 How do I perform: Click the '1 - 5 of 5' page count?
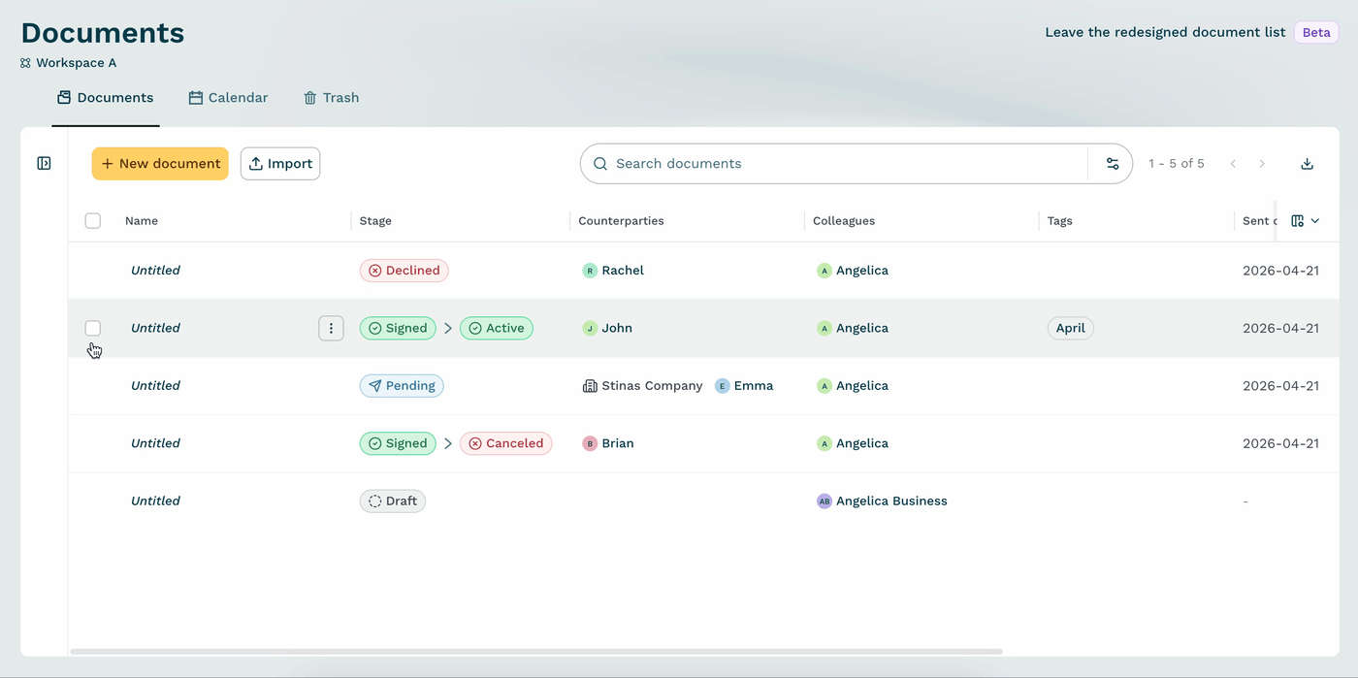coord(1177,164)
